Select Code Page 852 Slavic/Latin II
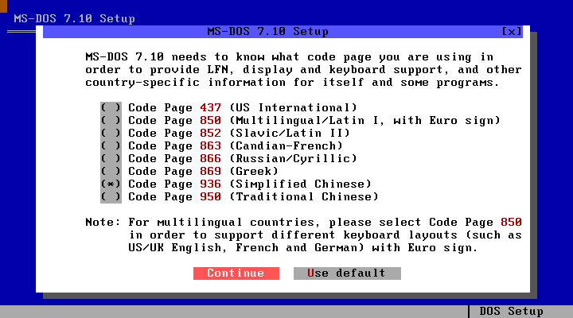Screen dimensions: 573x318 (111, 134)
